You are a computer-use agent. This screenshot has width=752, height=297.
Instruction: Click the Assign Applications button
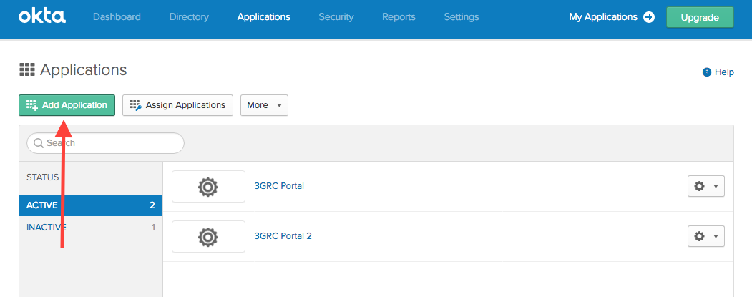(177, 105)
